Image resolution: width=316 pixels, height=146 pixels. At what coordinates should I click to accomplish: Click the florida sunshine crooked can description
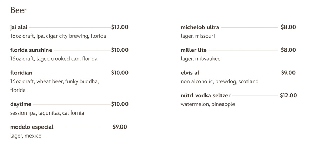pyautogui.click(x=54, y=59)
